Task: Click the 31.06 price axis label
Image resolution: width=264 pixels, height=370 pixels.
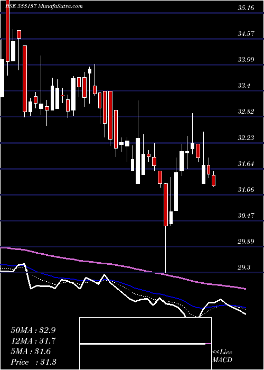Action: click(246, 189)
